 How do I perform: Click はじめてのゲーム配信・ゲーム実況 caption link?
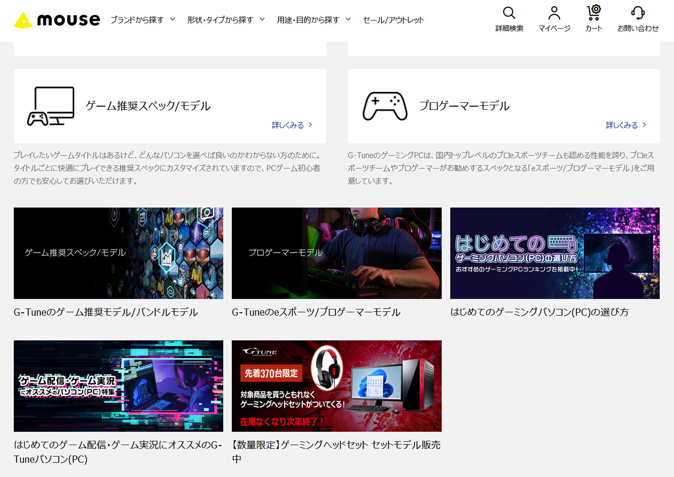click(118, 452)
